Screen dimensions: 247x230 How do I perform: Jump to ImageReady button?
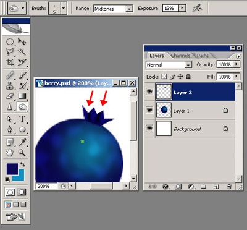tap(15, 216)
